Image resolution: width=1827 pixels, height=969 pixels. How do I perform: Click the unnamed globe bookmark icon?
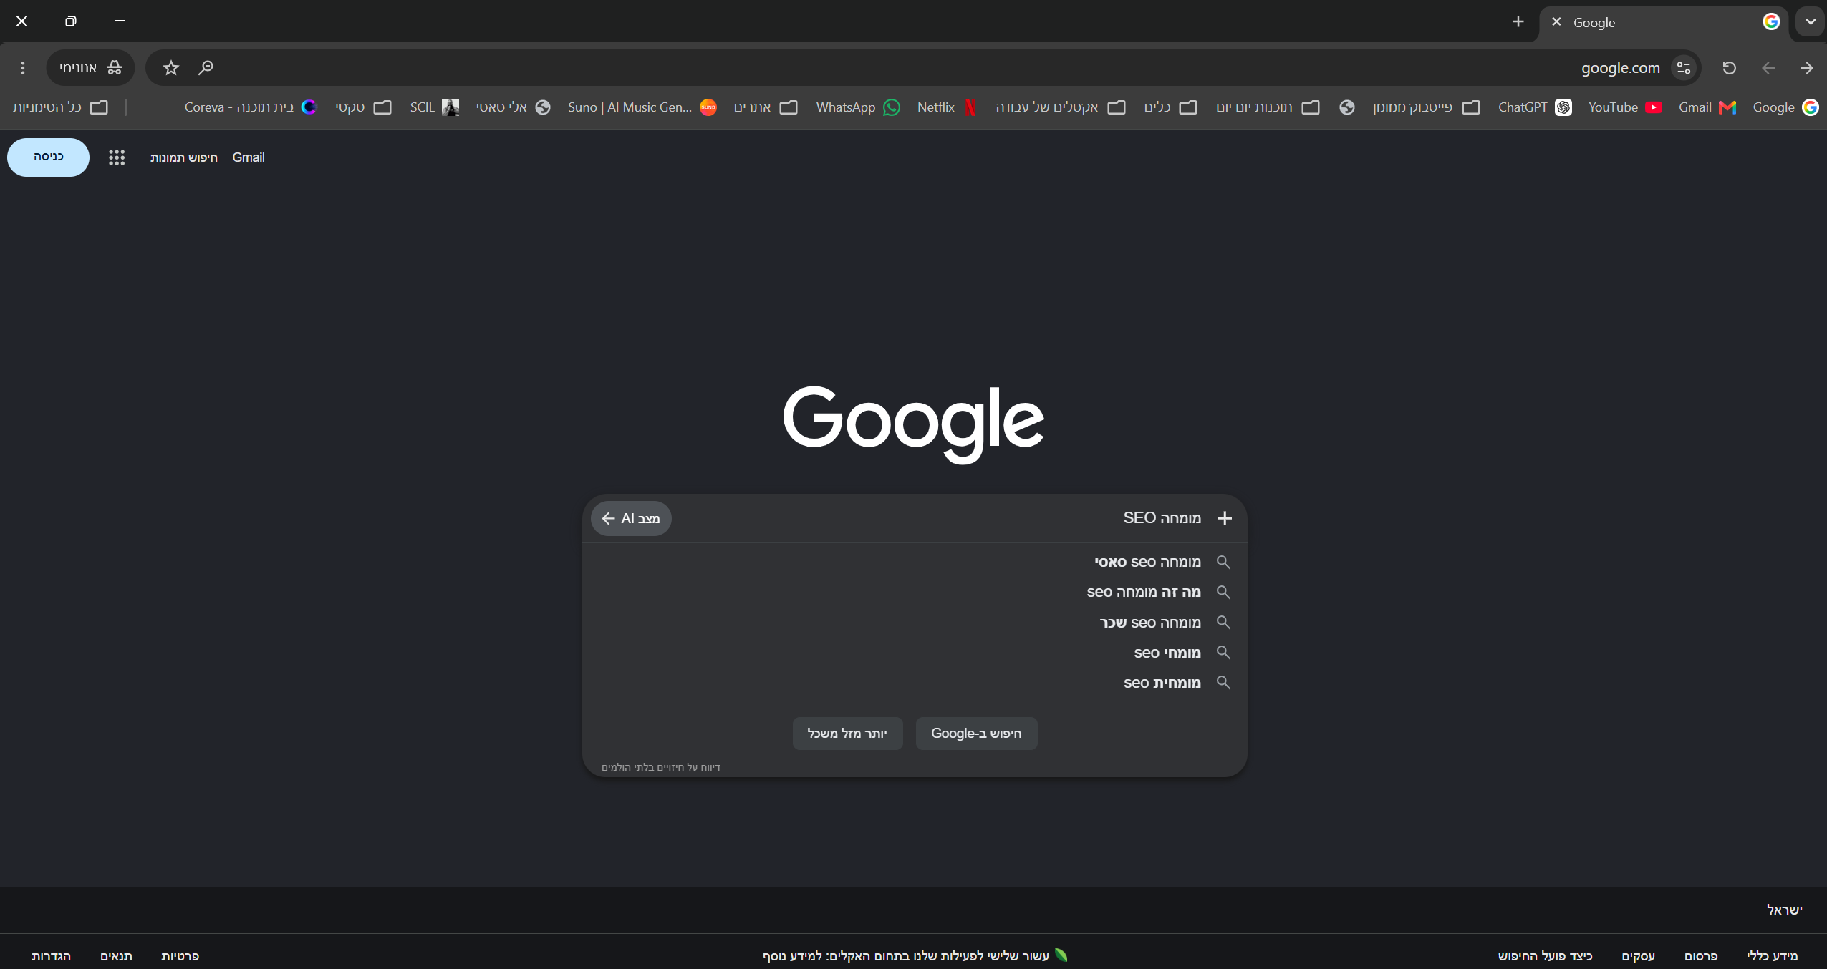tap(1346, 107)
